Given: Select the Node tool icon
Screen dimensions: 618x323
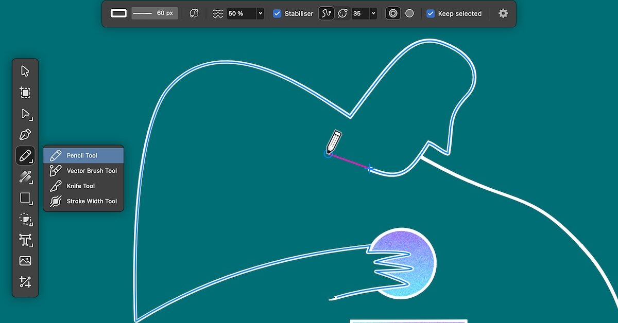Looking at the screenshot, I should coord(25,114).
